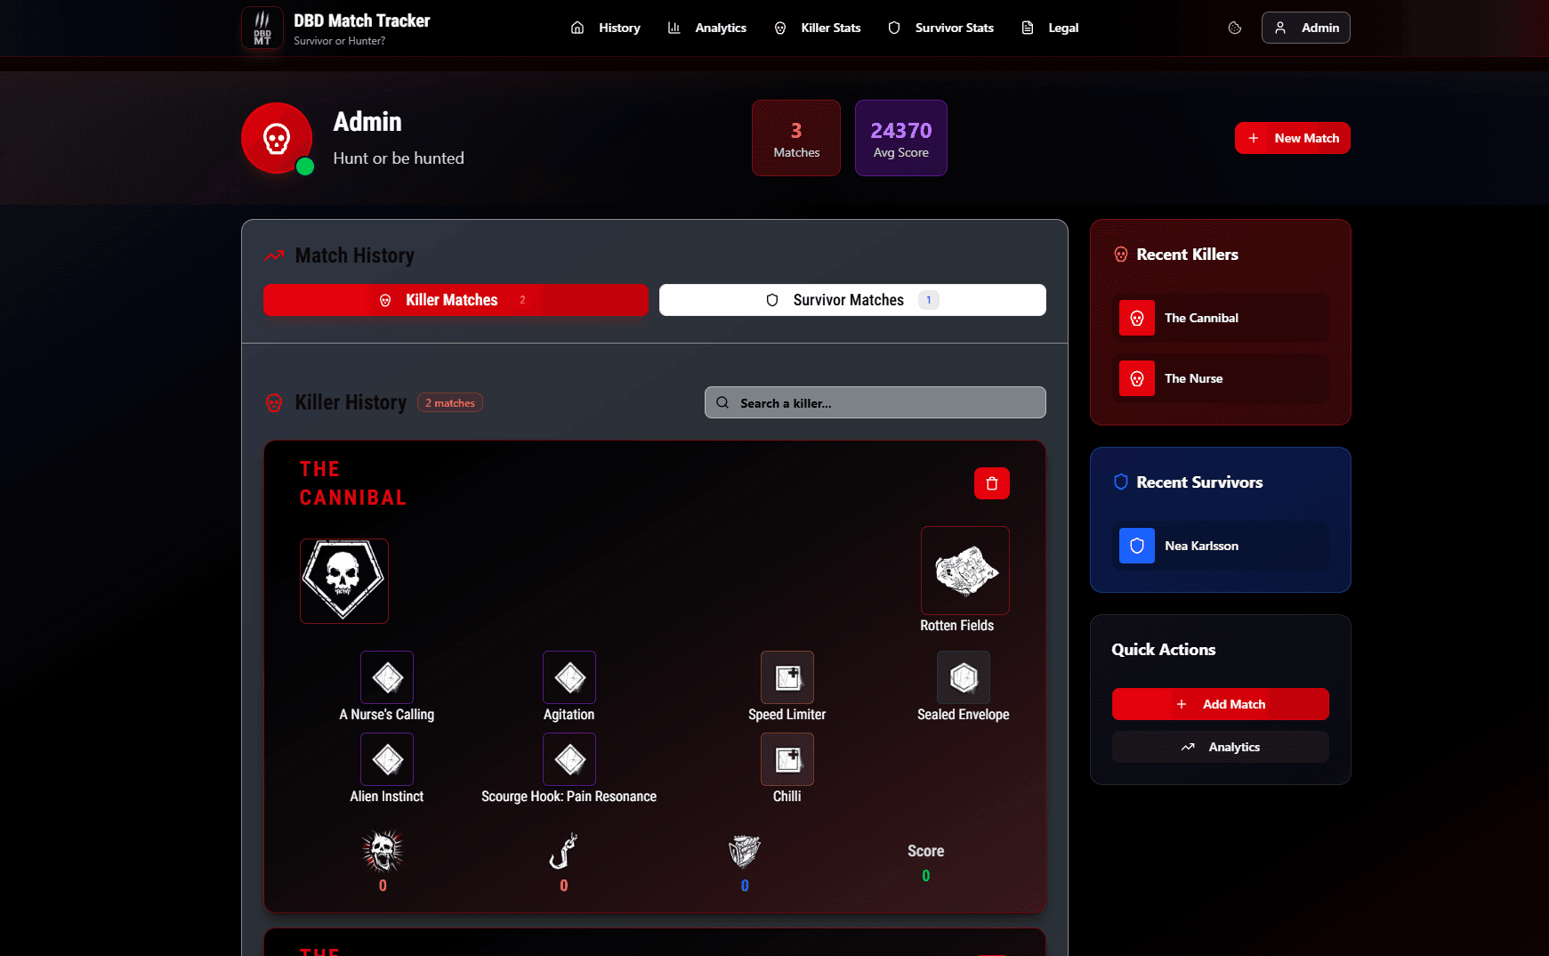Click the Rotten Fields map icon
Screen dimensions: 1549x956
(965, 571)
